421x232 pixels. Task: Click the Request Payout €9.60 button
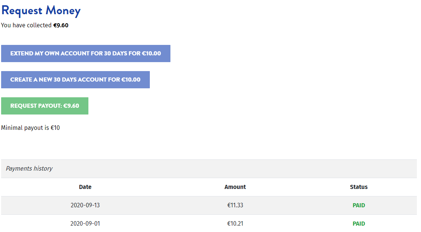pyautogui.click(x=45, y=106)
